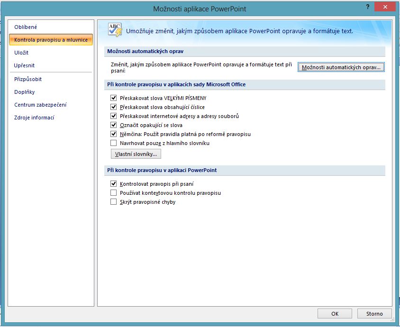
Task: Confirm settings with OK button
Action: (x=335, y=314)
